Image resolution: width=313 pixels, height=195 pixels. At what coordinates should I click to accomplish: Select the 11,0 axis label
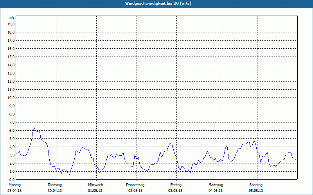(x=11, y=90)
